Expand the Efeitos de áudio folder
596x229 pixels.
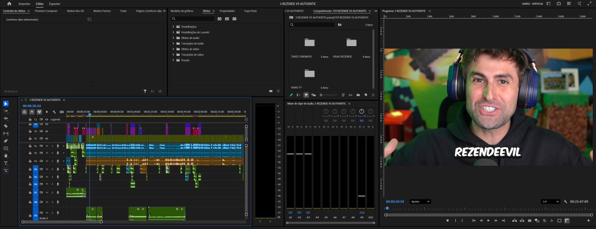pos(173,38)
